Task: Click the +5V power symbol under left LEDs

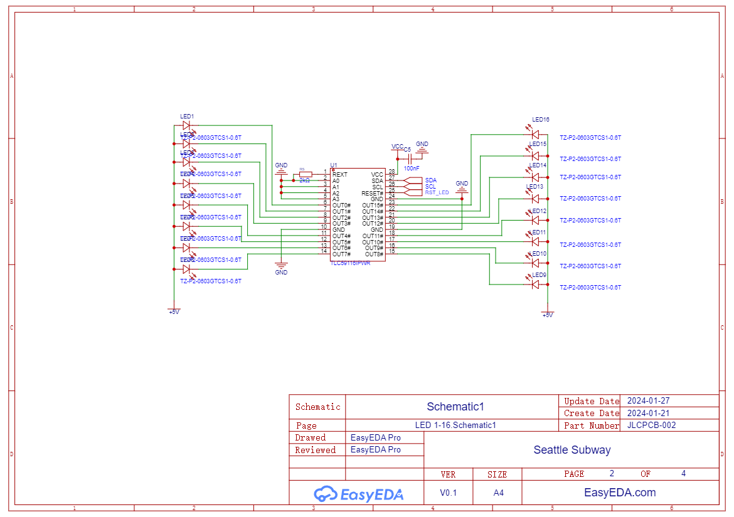Action: (174, 310)
